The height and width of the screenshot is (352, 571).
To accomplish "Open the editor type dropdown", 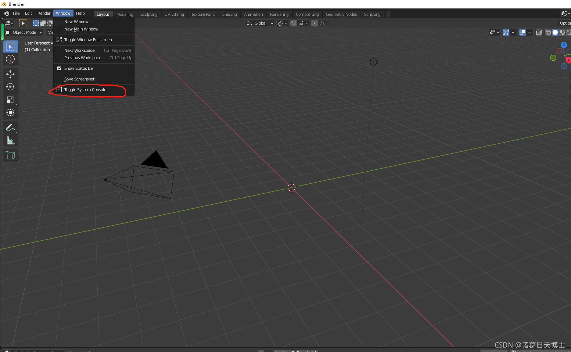I will (10, 23).
